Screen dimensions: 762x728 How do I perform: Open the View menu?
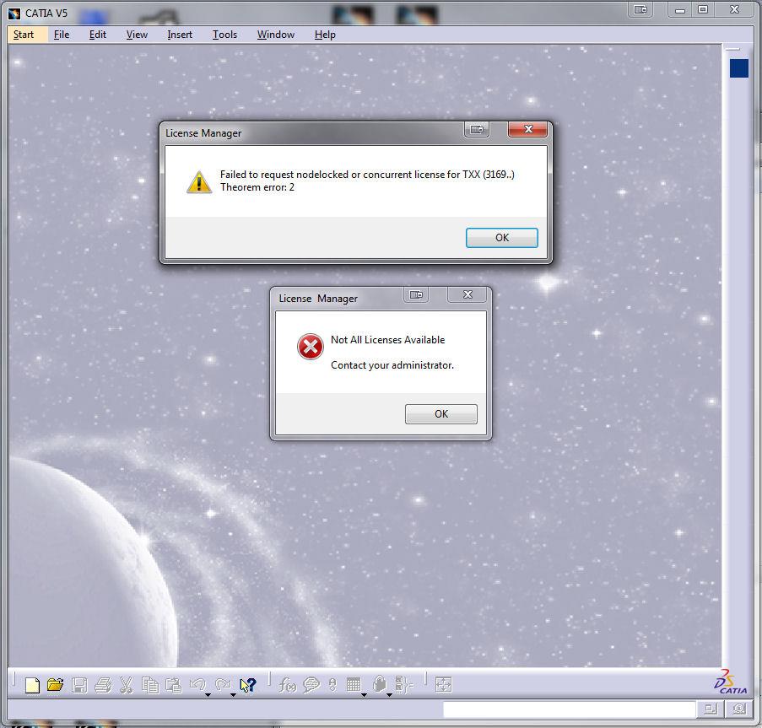pos(137,35)
